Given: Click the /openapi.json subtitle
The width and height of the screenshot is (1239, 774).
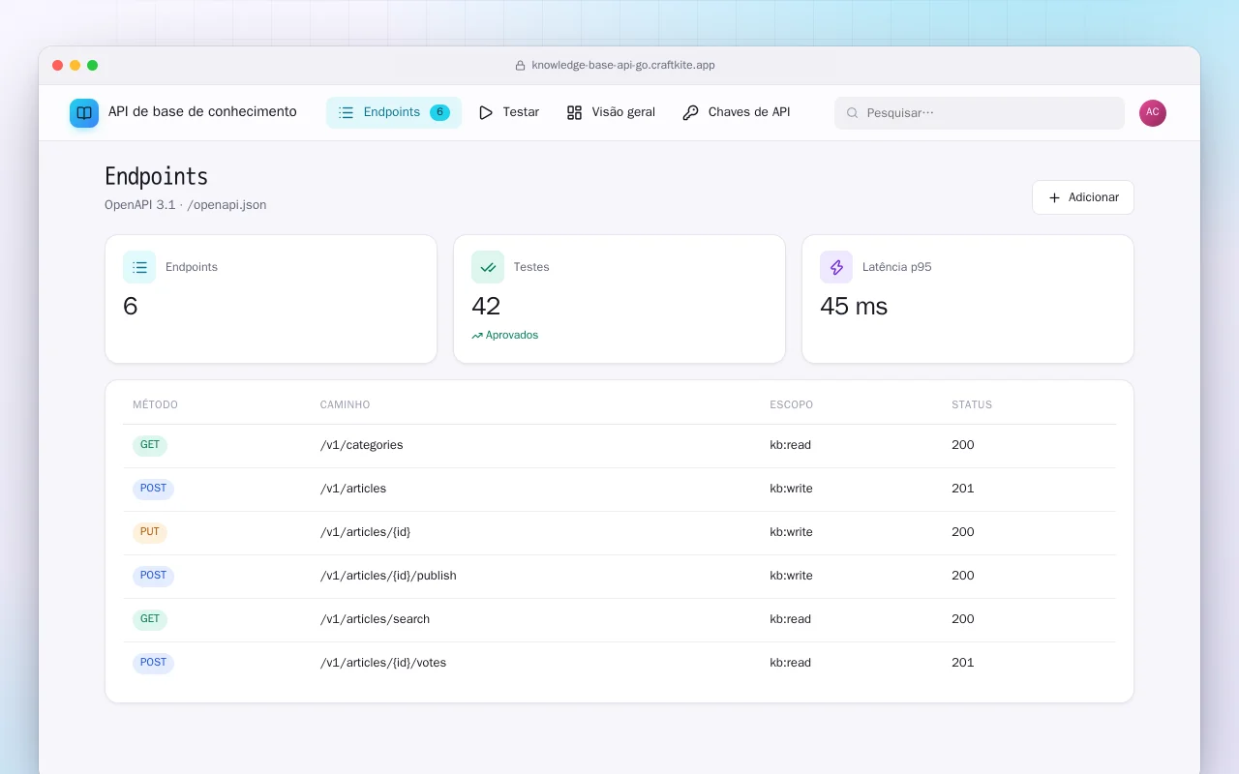Looking at the screenshot, I should (x=227, y=205).
